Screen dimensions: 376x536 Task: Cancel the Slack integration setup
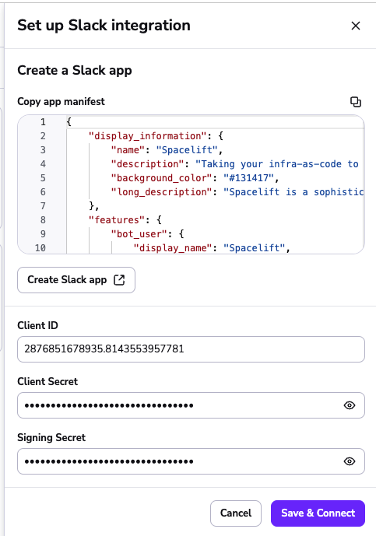point(236,513)
